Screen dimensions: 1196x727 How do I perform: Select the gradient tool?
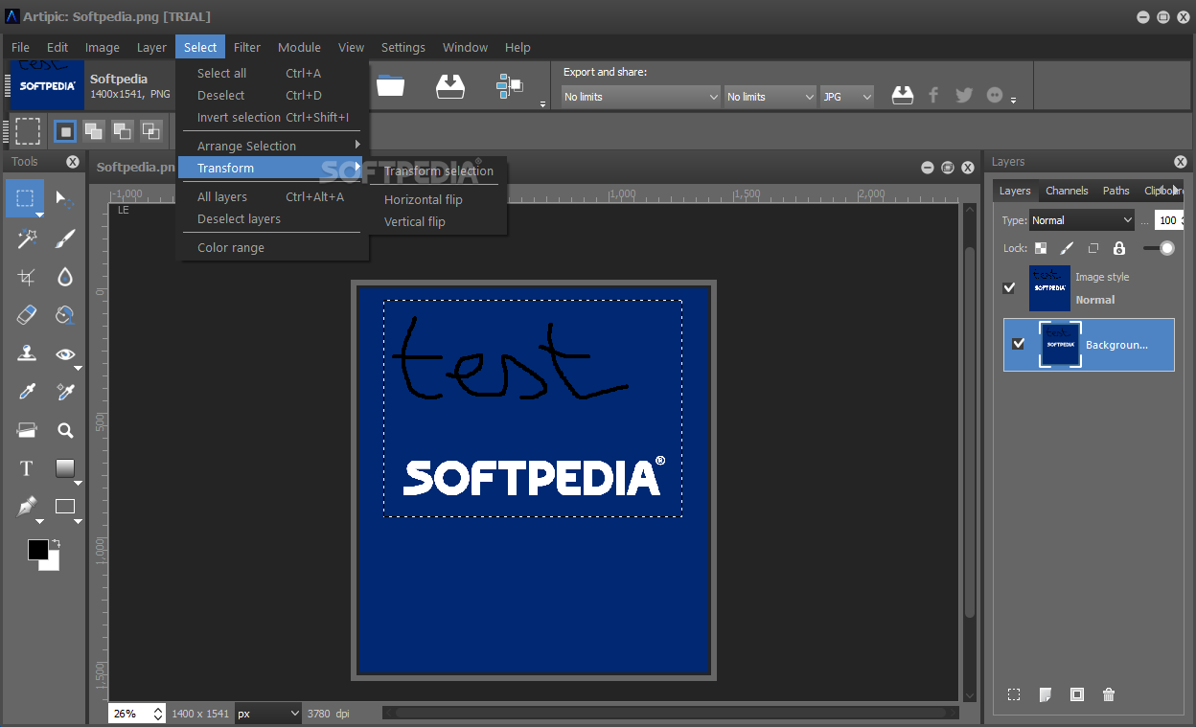click(x=65, y=468)
